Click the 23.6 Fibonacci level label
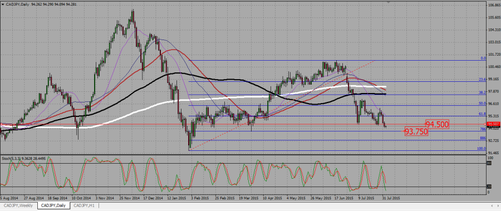 483,79
